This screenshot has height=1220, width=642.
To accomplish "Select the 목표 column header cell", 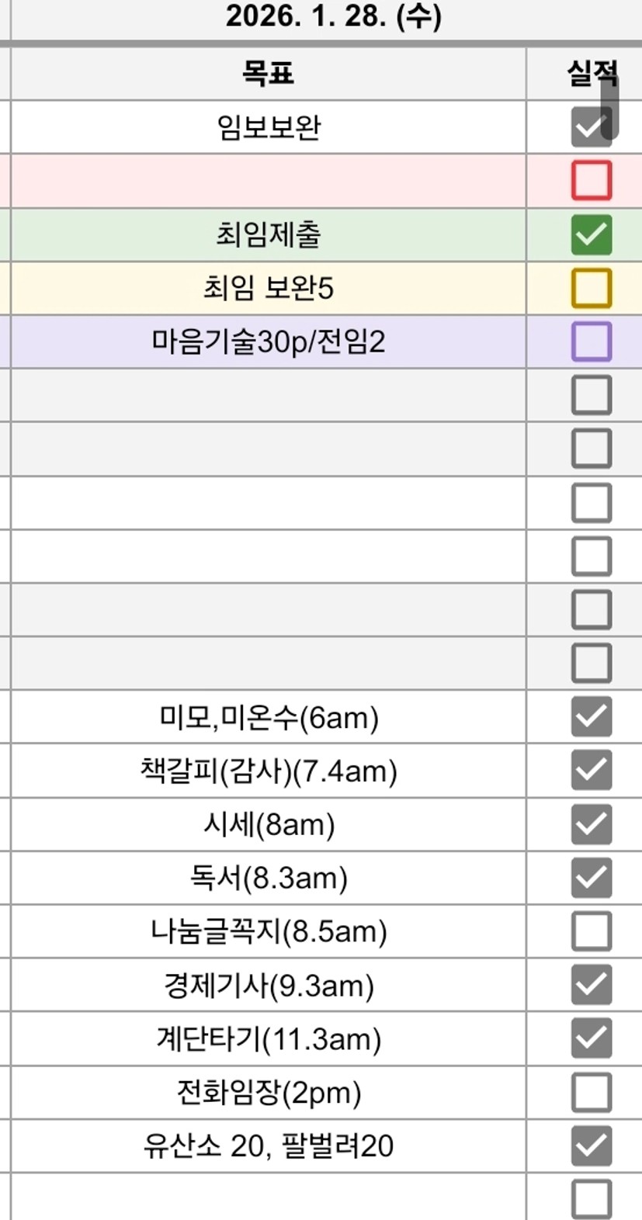I will [268, 74].
